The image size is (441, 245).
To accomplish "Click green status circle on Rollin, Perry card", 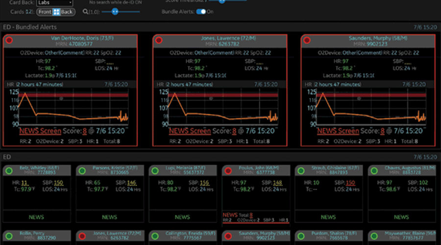I will tap(9, 236).
